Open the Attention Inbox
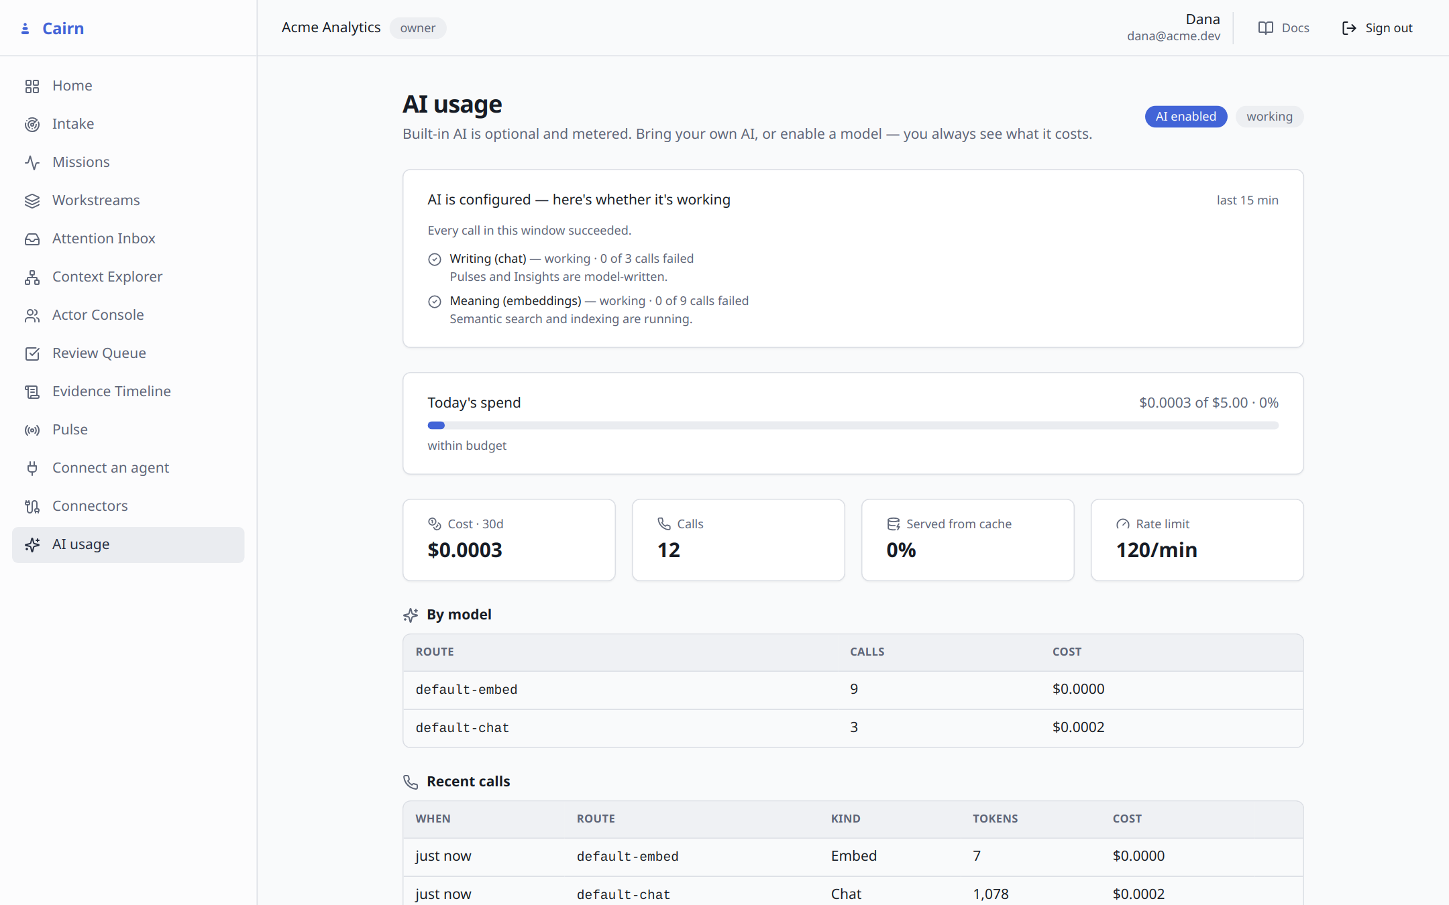 click(128, 239)
